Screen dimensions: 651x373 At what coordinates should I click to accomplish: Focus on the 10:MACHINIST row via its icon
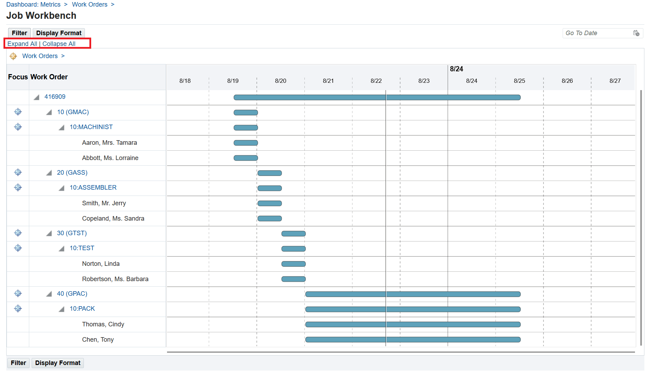[18, 127]
